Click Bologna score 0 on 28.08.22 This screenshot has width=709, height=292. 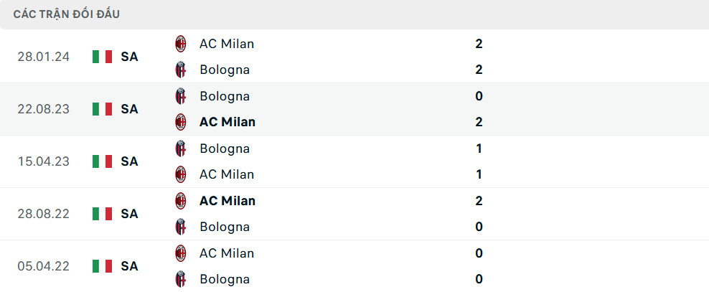coord(479,227)
